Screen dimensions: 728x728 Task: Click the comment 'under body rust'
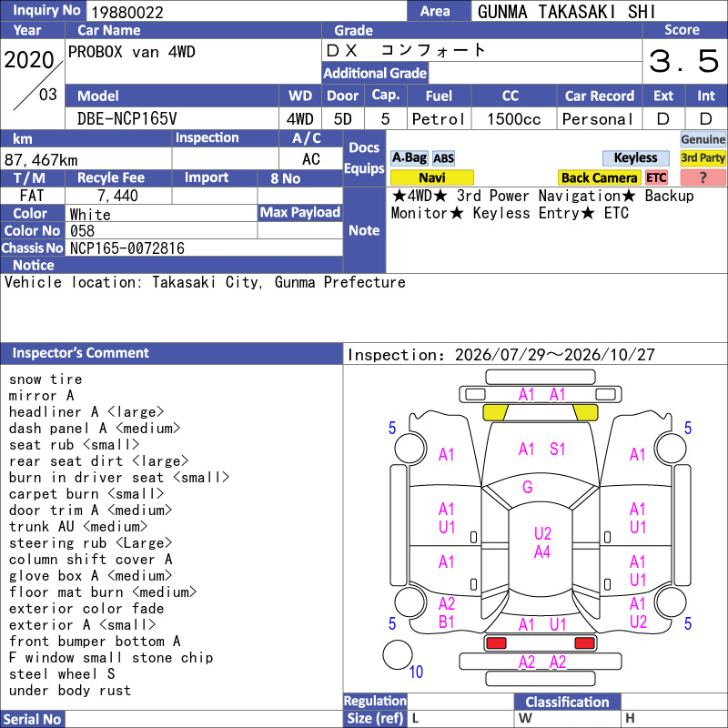pyautogui.click(x=70, y=691)
